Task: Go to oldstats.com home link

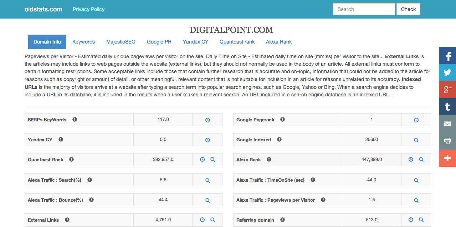Action: (x=43, y=9)
